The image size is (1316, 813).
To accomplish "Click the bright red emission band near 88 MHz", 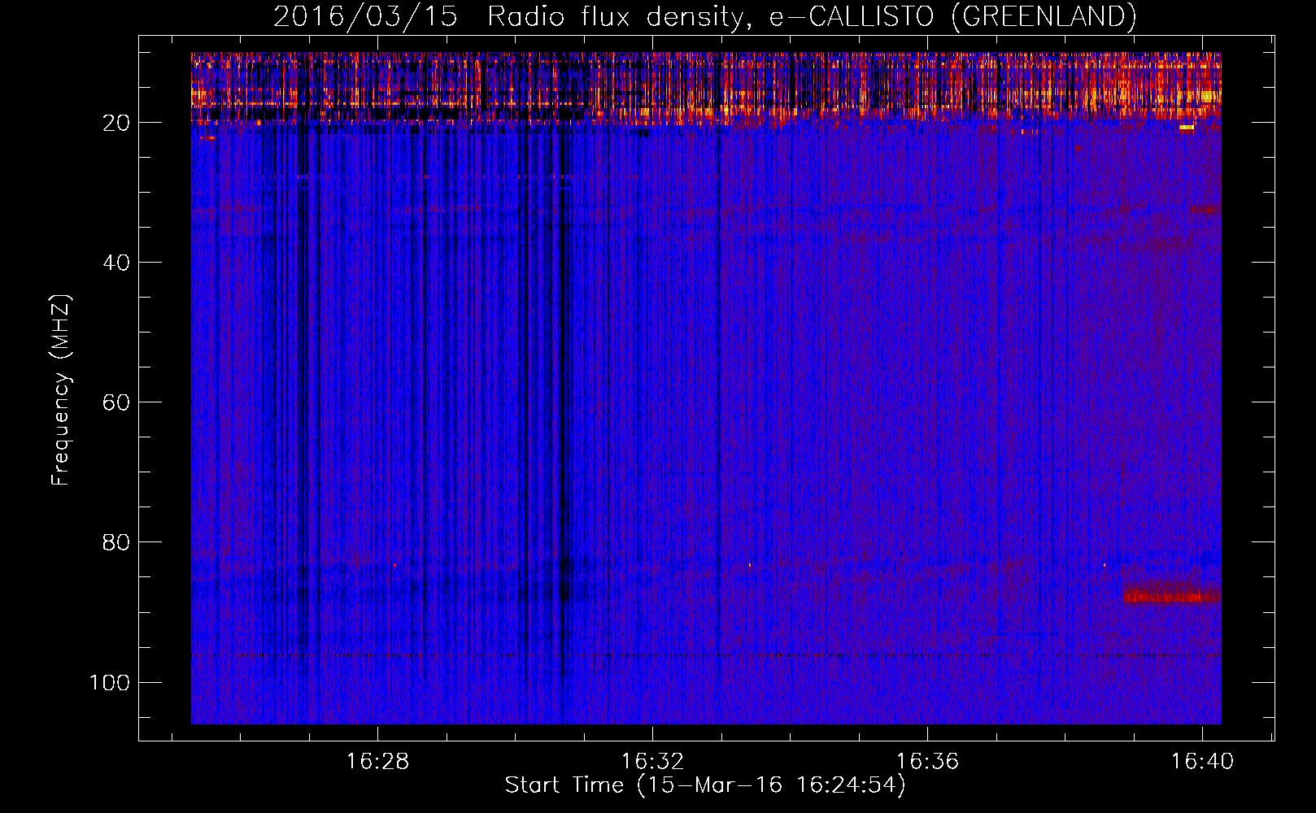I will pyautogui.click(x=1171, y=597).
